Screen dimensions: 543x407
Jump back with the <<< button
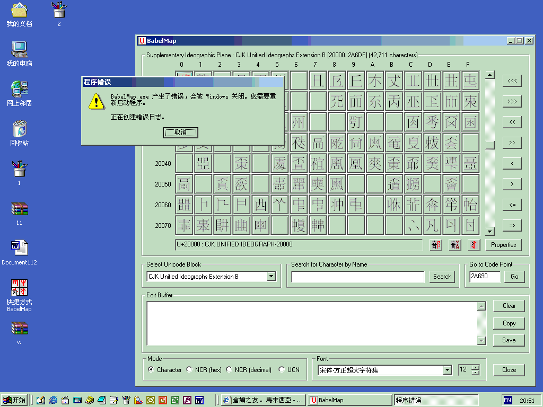tap(512, 81)
